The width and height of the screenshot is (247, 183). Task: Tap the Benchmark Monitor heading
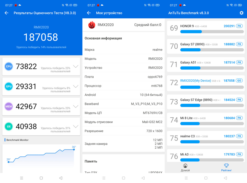click(17, 140)
